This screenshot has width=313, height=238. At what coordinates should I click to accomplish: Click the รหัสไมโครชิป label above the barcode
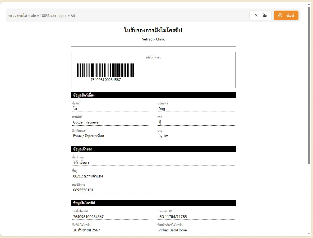[153, 57]
